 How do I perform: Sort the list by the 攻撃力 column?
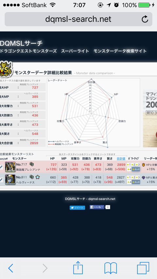coord(75,158)
